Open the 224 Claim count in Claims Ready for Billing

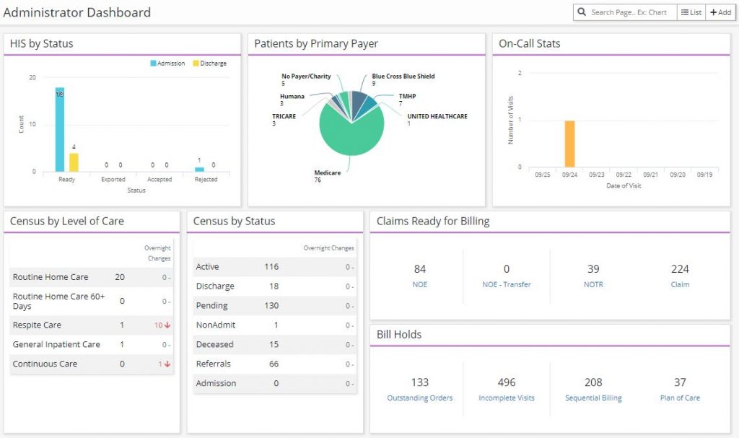pyautogui.click(x=680, y=274)
